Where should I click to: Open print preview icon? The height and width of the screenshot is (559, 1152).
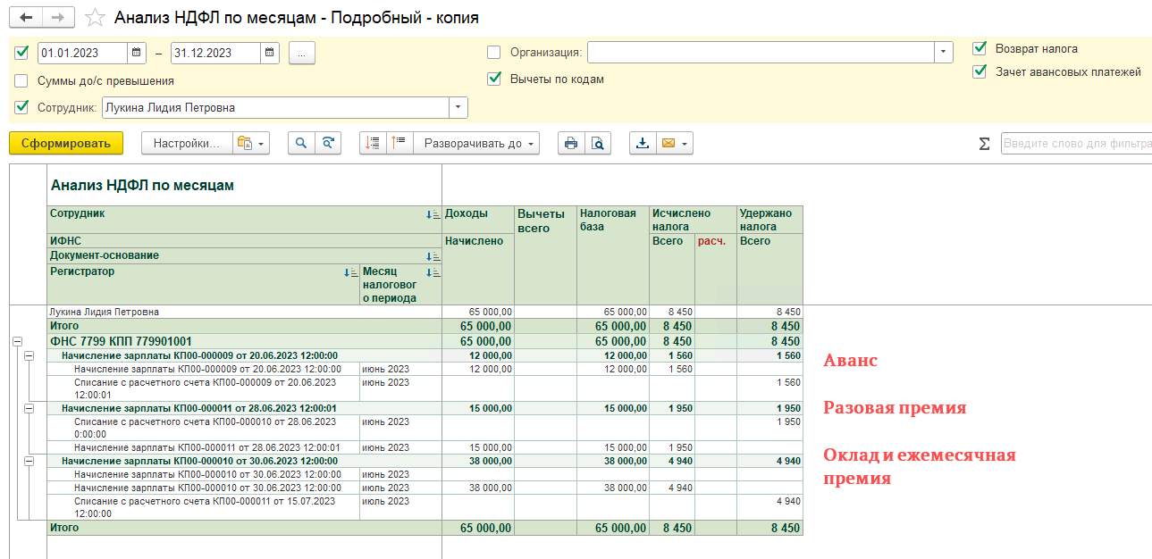[598, 143]
